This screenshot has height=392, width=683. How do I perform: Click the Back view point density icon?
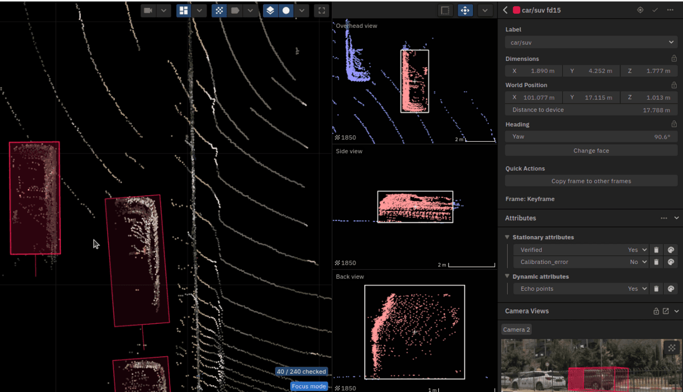point(338,388)
